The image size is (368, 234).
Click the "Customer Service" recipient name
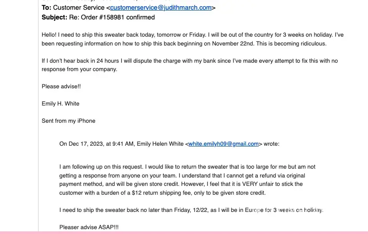[79, 8]
